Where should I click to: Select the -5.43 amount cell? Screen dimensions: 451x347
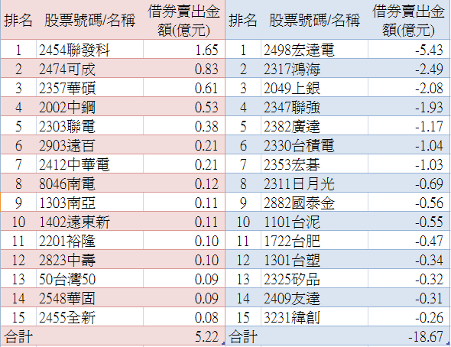coord(409,50)
